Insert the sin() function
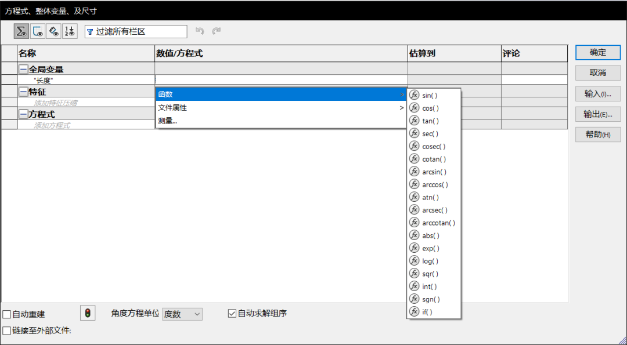Image resolution: width=627 pixels, height=345 pixels. [x=430, y=95]
